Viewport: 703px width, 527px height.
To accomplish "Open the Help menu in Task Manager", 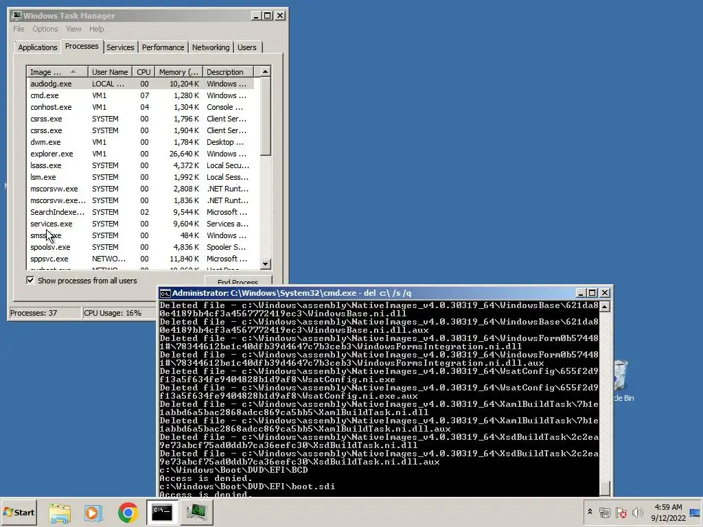I will pos(96,29).
